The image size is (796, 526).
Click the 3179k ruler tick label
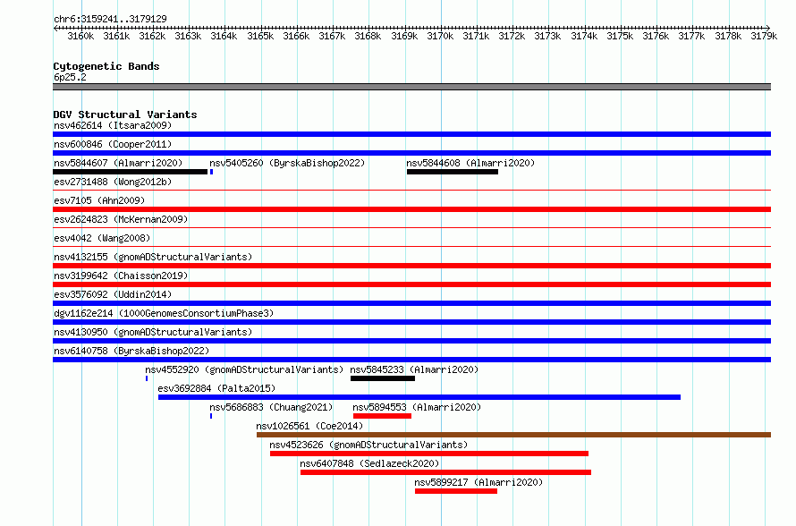[764, 36]
